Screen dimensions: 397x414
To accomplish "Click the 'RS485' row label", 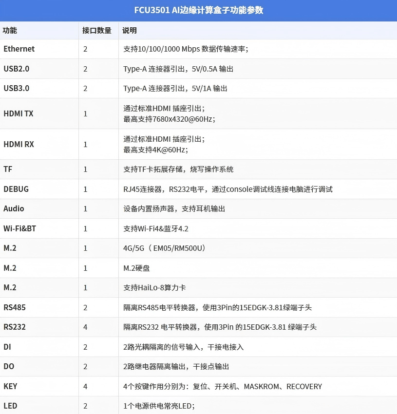I will click(15, 307).
